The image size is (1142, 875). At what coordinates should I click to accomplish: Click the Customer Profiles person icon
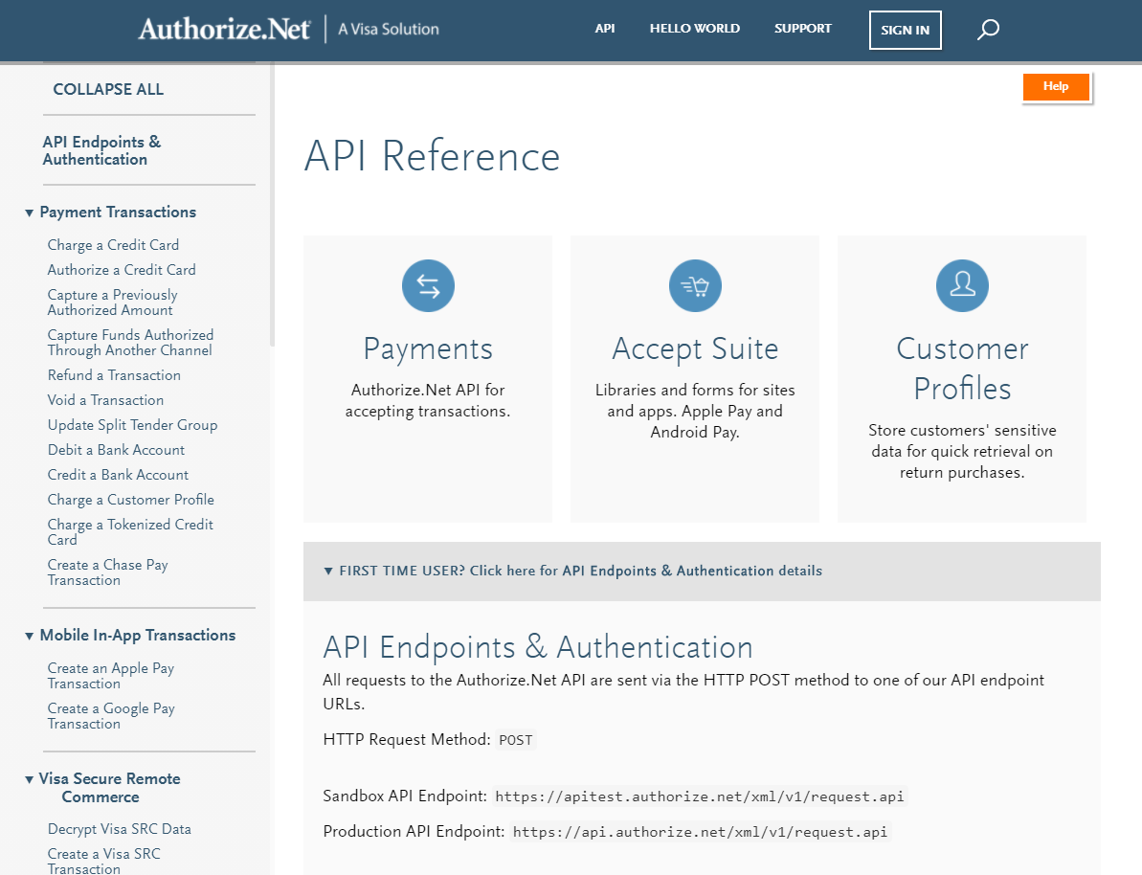tap(962, 285)
